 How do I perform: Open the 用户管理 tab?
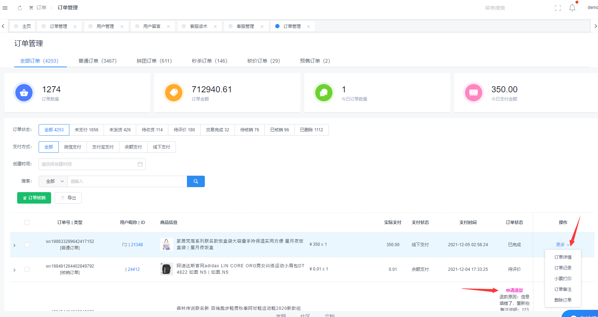[105, 26]
